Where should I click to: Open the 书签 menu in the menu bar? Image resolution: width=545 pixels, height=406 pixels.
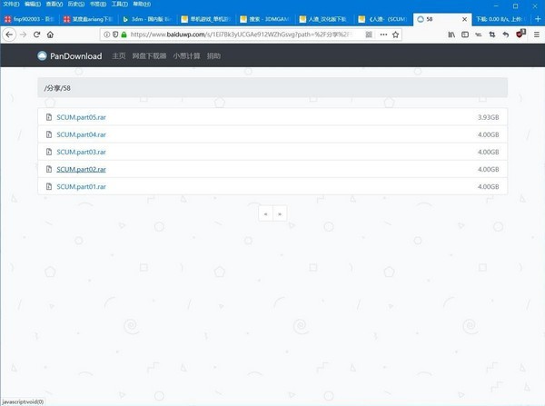pos(95,5)
